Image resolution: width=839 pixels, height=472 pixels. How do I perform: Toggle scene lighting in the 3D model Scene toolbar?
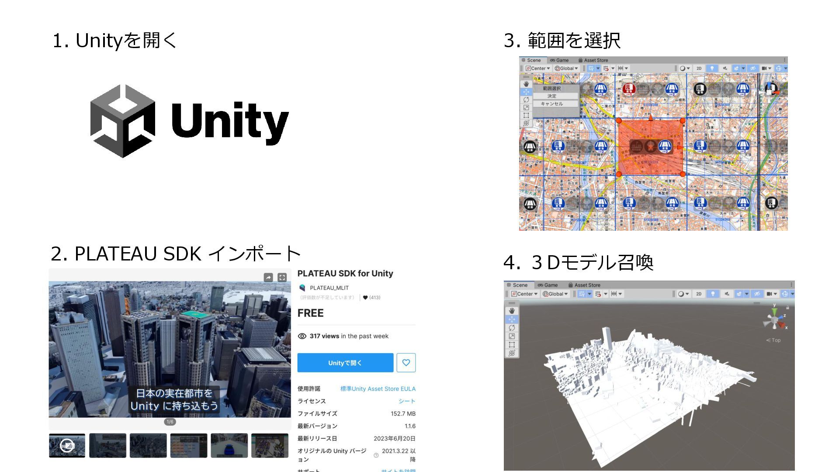(x=713, y=294)
